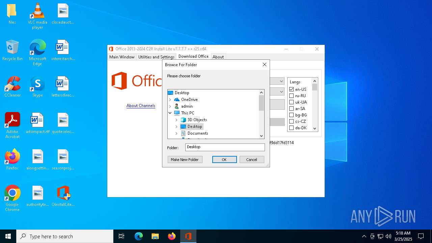
Task: Switch to the Main Window tab
Action: 122,57
